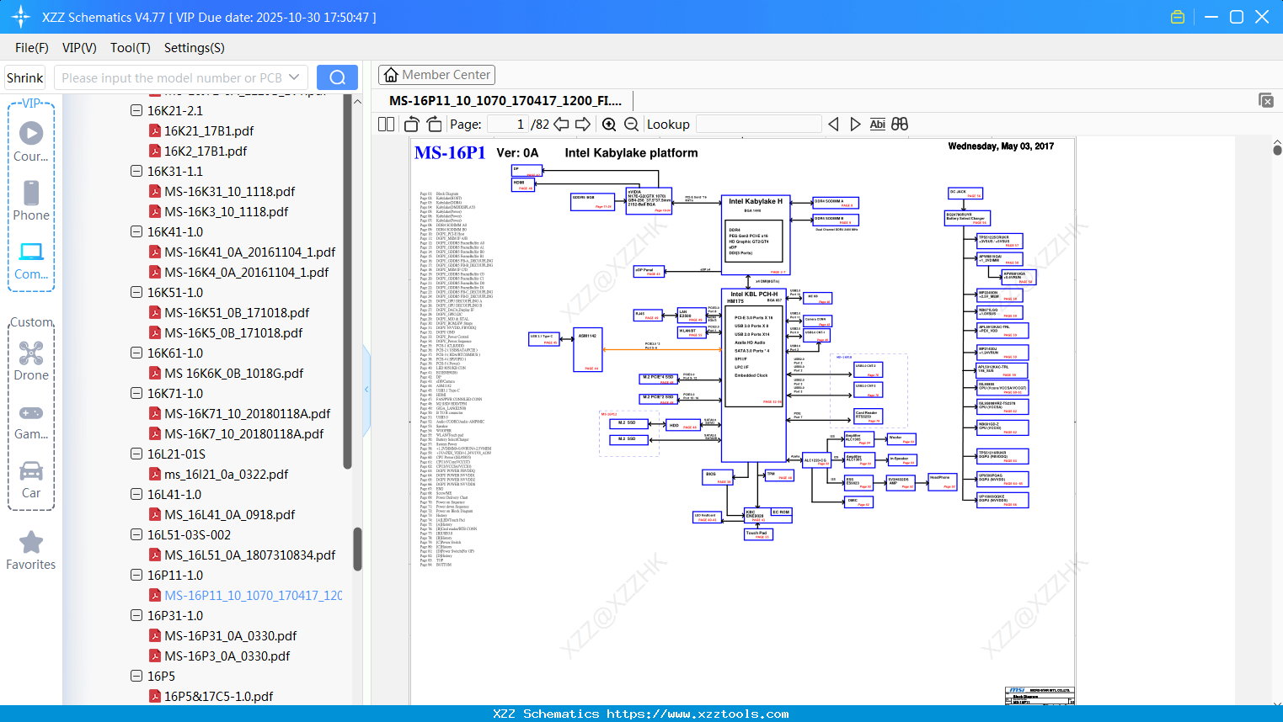Open MS_16L41_0A_0918.pdf
Image resolution: width=1283 pixels, height=722 pixels.
coord(230,514)
